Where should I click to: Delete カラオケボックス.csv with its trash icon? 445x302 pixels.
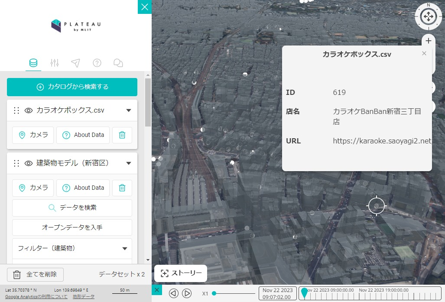click(x=122, y=135)
